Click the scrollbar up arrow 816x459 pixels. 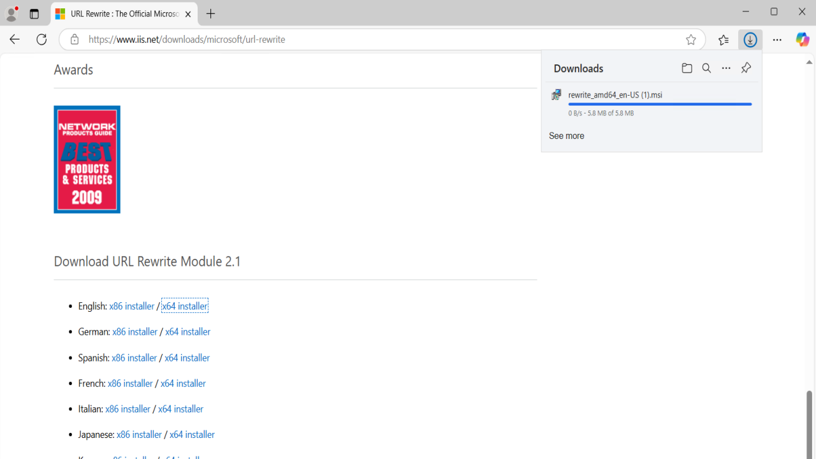click(810, 62)
